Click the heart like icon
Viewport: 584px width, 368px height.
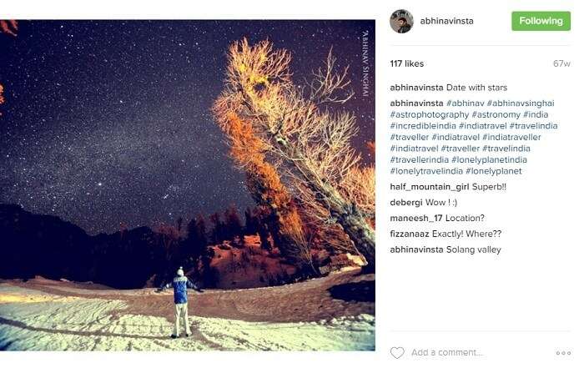pos(397,352)
